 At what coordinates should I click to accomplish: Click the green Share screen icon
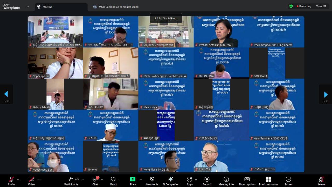(133, 179)
